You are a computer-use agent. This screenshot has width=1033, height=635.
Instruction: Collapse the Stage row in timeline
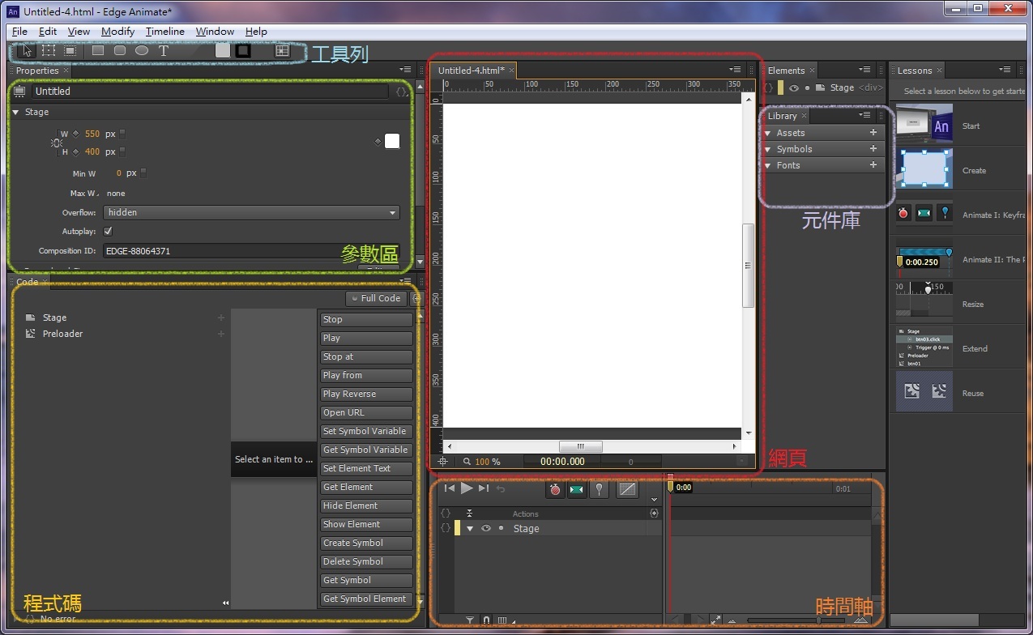click(x=469, y=528)
